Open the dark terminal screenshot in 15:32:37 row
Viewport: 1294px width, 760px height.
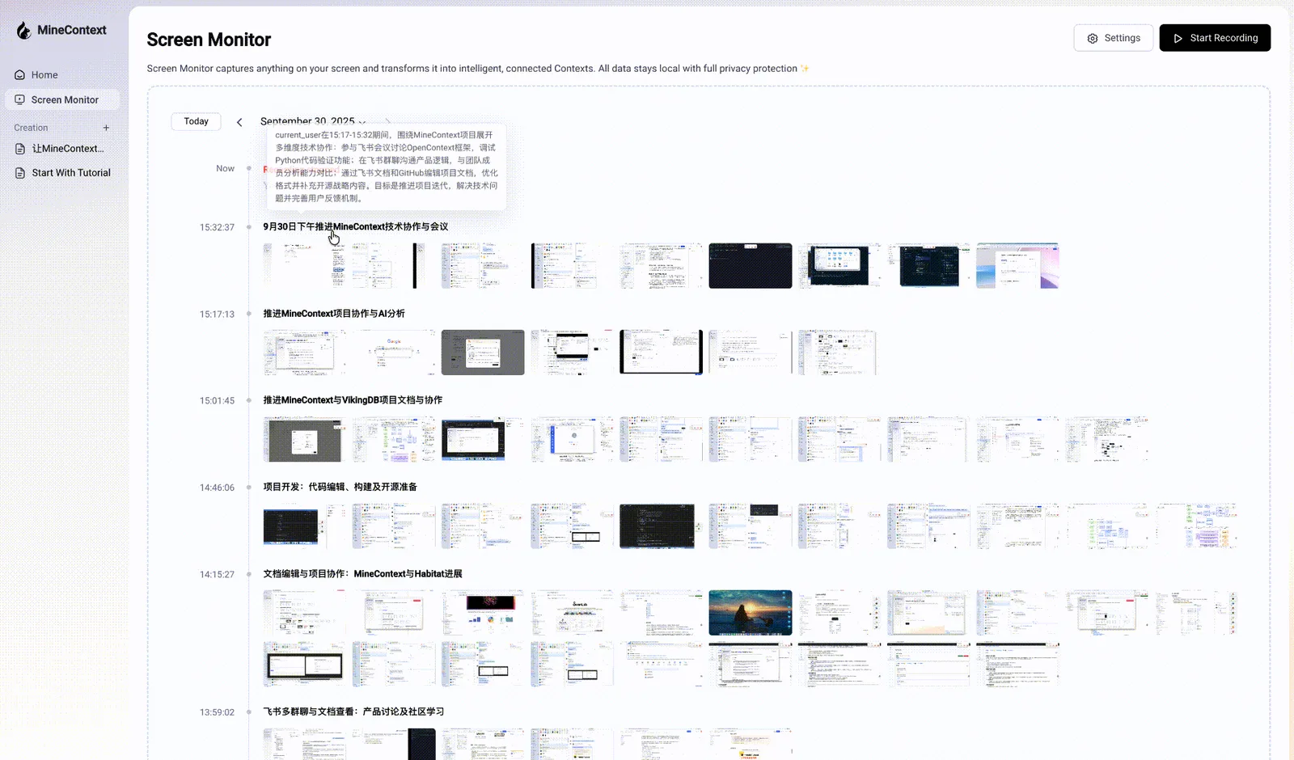coord(751,265)
